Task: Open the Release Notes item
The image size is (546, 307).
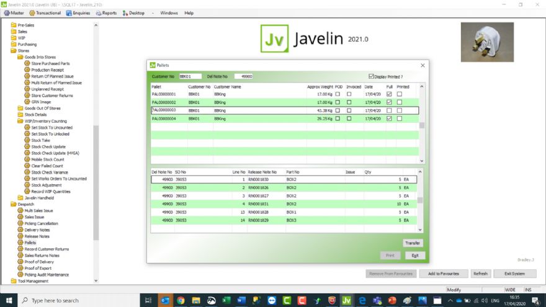Action: (x=37, y=236)
